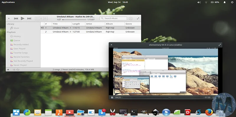Select track 1 with length 1:16:15

pyautogui.click(x=91, y=28)
